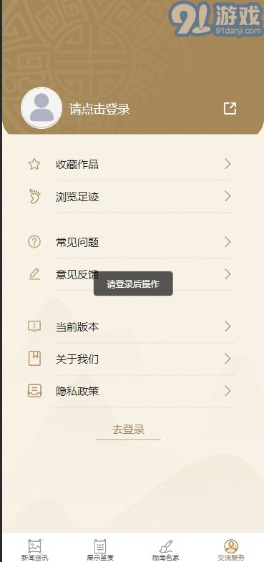Expand the 收藏作品 row chevron
This screenshot has height=562, width=264.
(228, 164)
